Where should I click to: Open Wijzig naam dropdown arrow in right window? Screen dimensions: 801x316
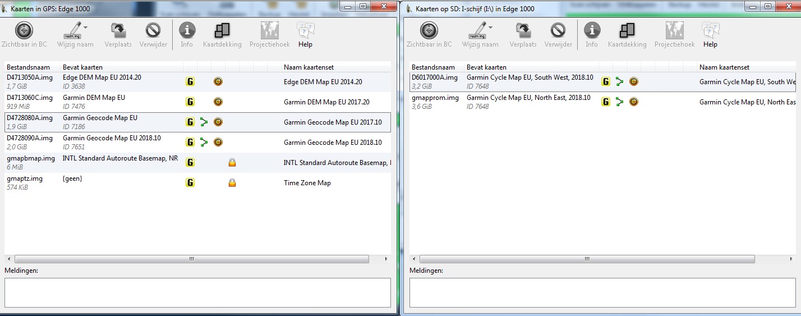coord(490,27)
